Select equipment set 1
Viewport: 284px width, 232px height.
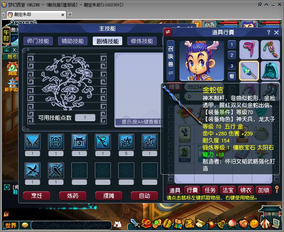coord(232,44)
